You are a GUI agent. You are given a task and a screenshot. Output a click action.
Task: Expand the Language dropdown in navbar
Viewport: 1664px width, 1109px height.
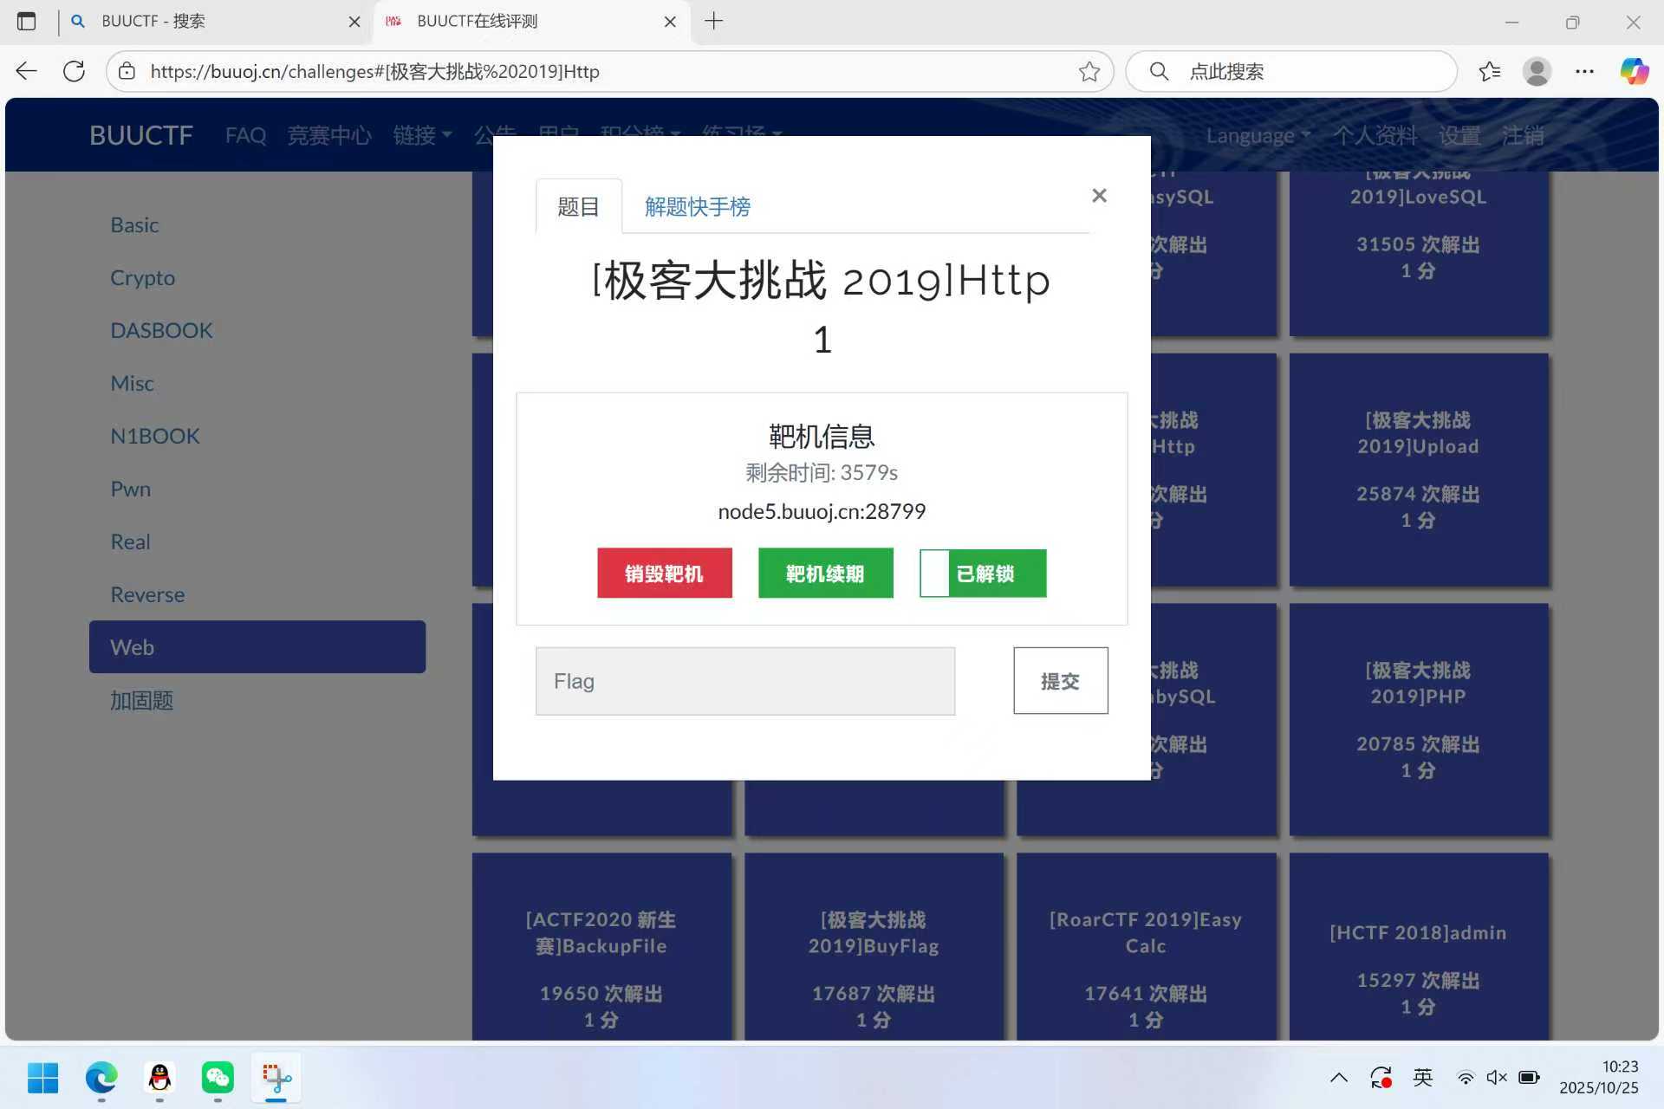point(1258,135)
